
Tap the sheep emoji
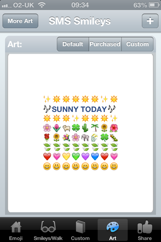[66, 128]
